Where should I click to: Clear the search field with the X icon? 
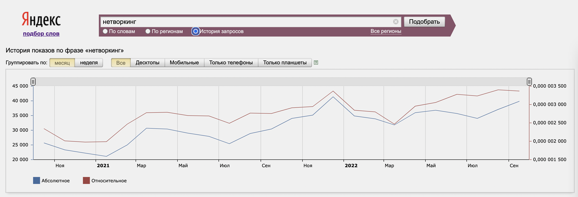click(396, 22)
